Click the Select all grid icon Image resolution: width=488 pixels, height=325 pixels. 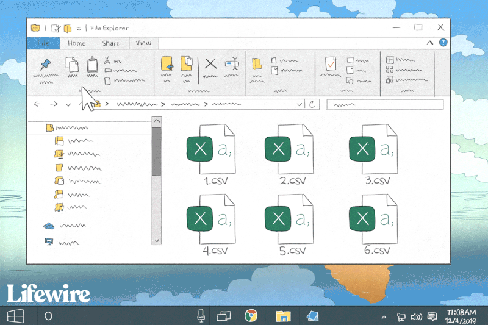tap(390, 60)
